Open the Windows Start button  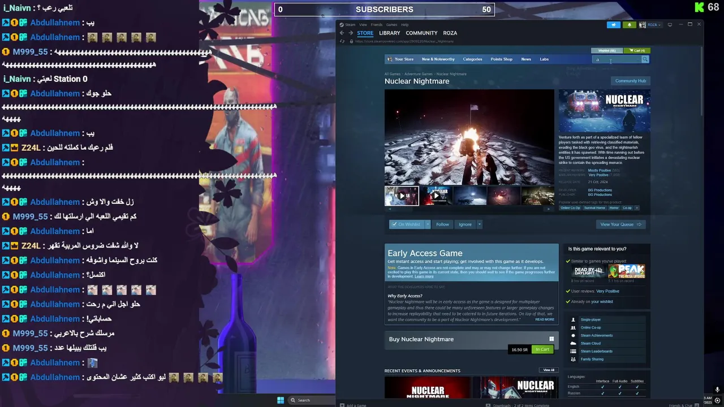point(281,400)
